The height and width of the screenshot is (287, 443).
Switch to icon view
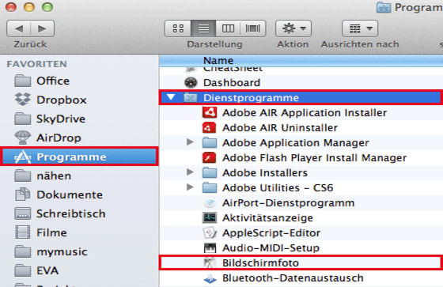tap(178, 28)
